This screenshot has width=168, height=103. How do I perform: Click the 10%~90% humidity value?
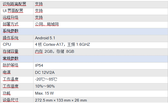pyautogui.click(x=45, y=86)
